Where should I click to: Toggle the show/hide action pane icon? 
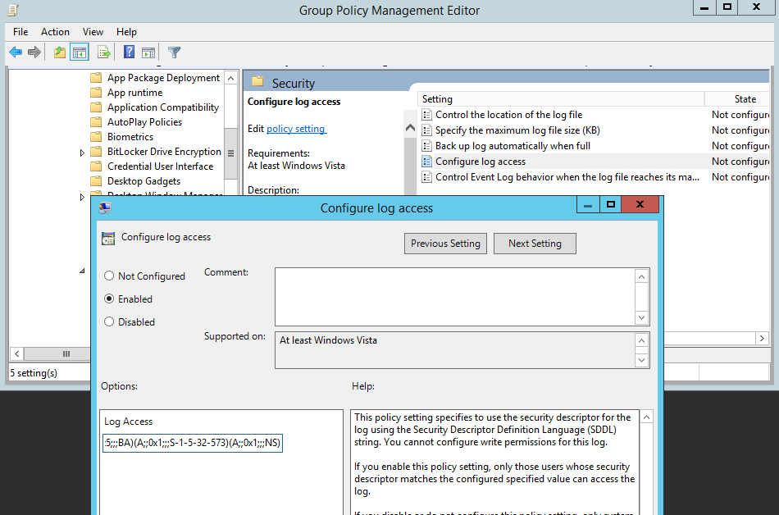tap(148, 52)
